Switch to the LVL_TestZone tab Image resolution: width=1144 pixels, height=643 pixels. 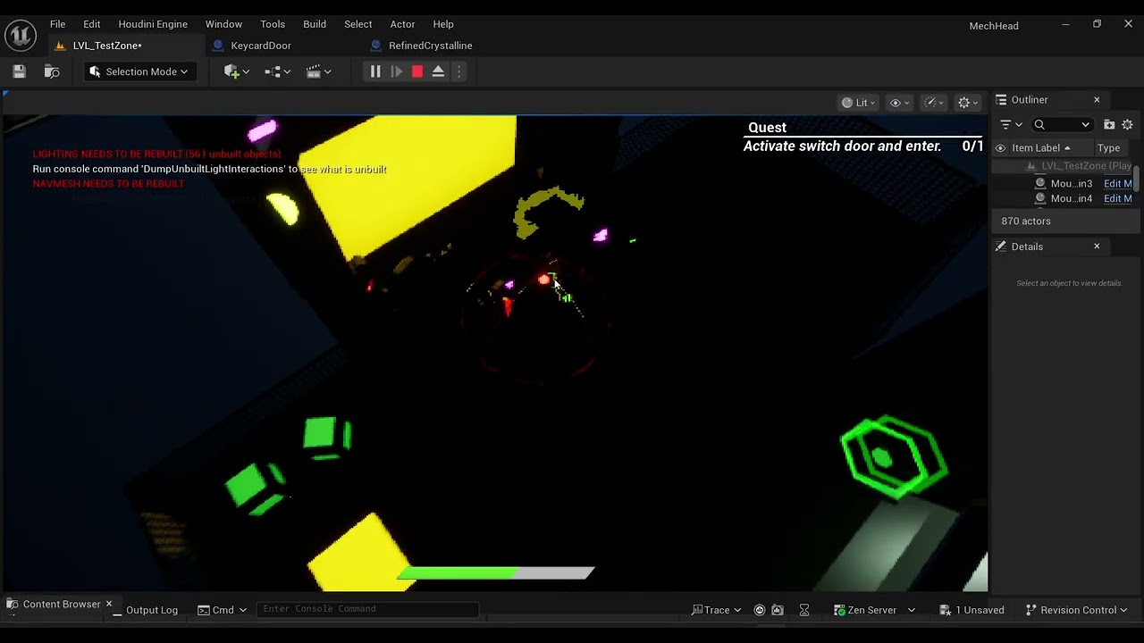107,46
